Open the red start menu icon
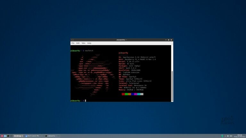Screen dimensions: 246x138 (2, 136)
